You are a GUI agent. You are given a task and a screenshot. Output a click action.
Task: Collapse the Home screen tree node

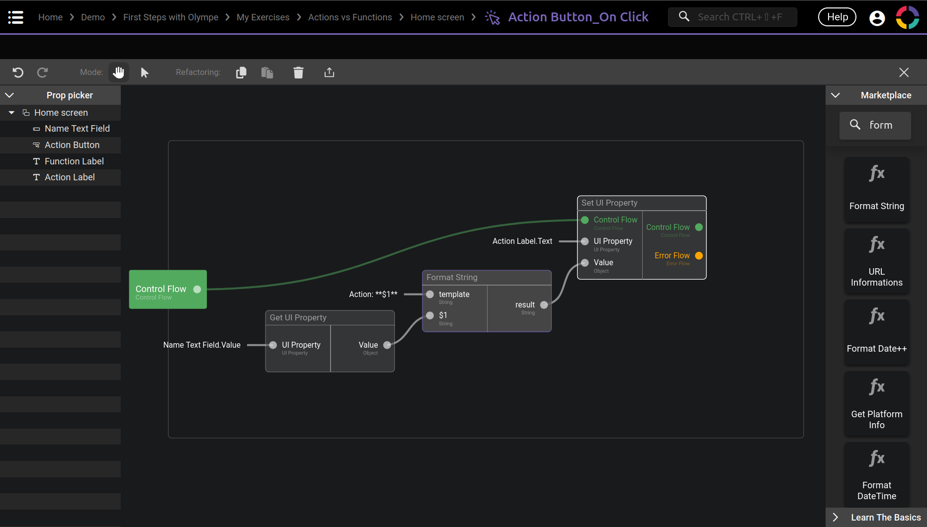(x=11, y=113)
